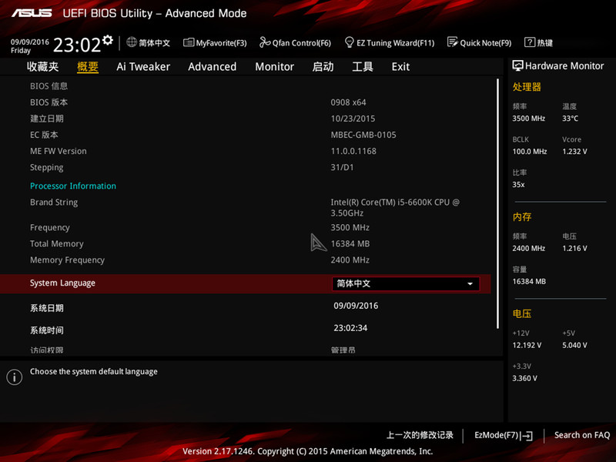The height and width of the screenshot is (462, 616).
Task: Launch the EZ Tuning Wizard
Action: 390,42
